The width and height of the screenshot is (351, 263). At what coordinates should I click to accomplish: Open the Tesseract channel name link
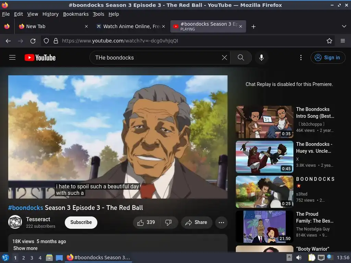click(38, 219)
